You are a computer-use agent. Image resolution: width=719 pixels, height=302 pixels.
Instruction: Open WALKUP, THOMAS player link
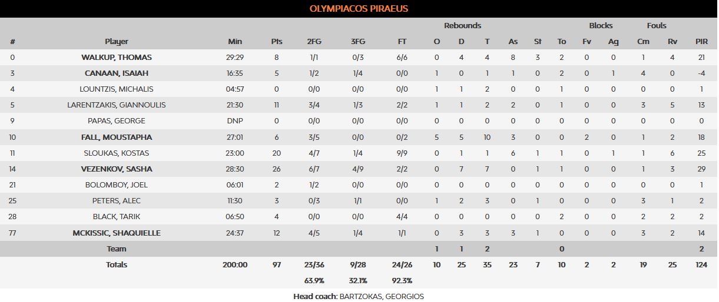coord(117,58)
